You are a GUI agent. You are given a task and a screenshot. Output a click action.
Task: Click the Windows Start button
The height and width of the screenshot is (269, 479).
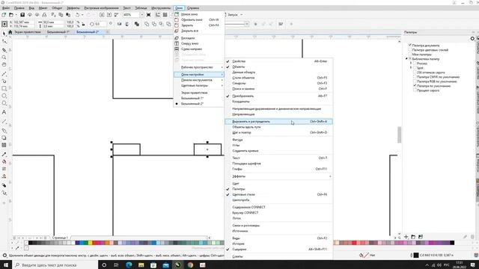[x=6, y=265]
